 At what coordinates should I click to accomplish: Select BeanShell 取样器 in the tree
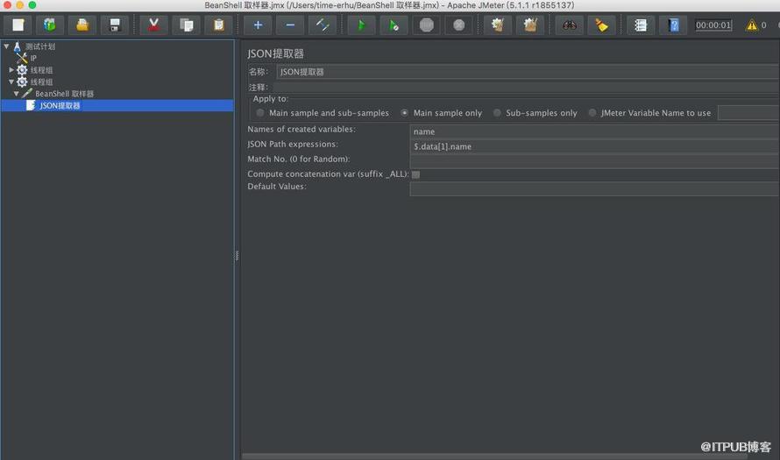pyautogui.click(x=64, y=94)
